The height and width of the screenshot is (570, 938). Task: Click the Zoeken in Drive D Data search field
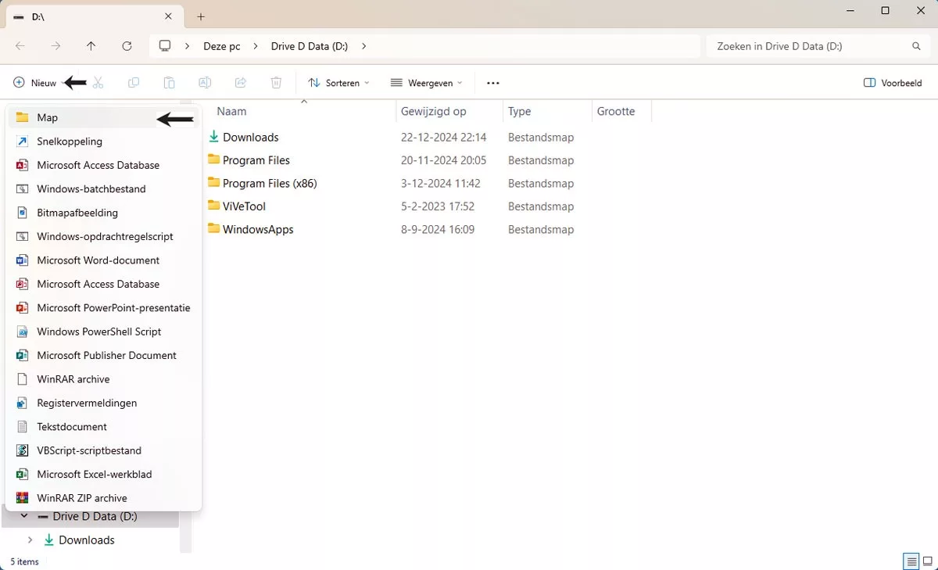(817, 46)
